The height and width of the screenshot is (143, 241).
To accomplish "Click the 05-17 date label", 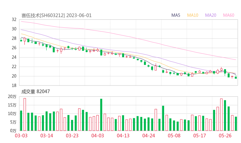I will pyautogui.click(x=200, y=136).
